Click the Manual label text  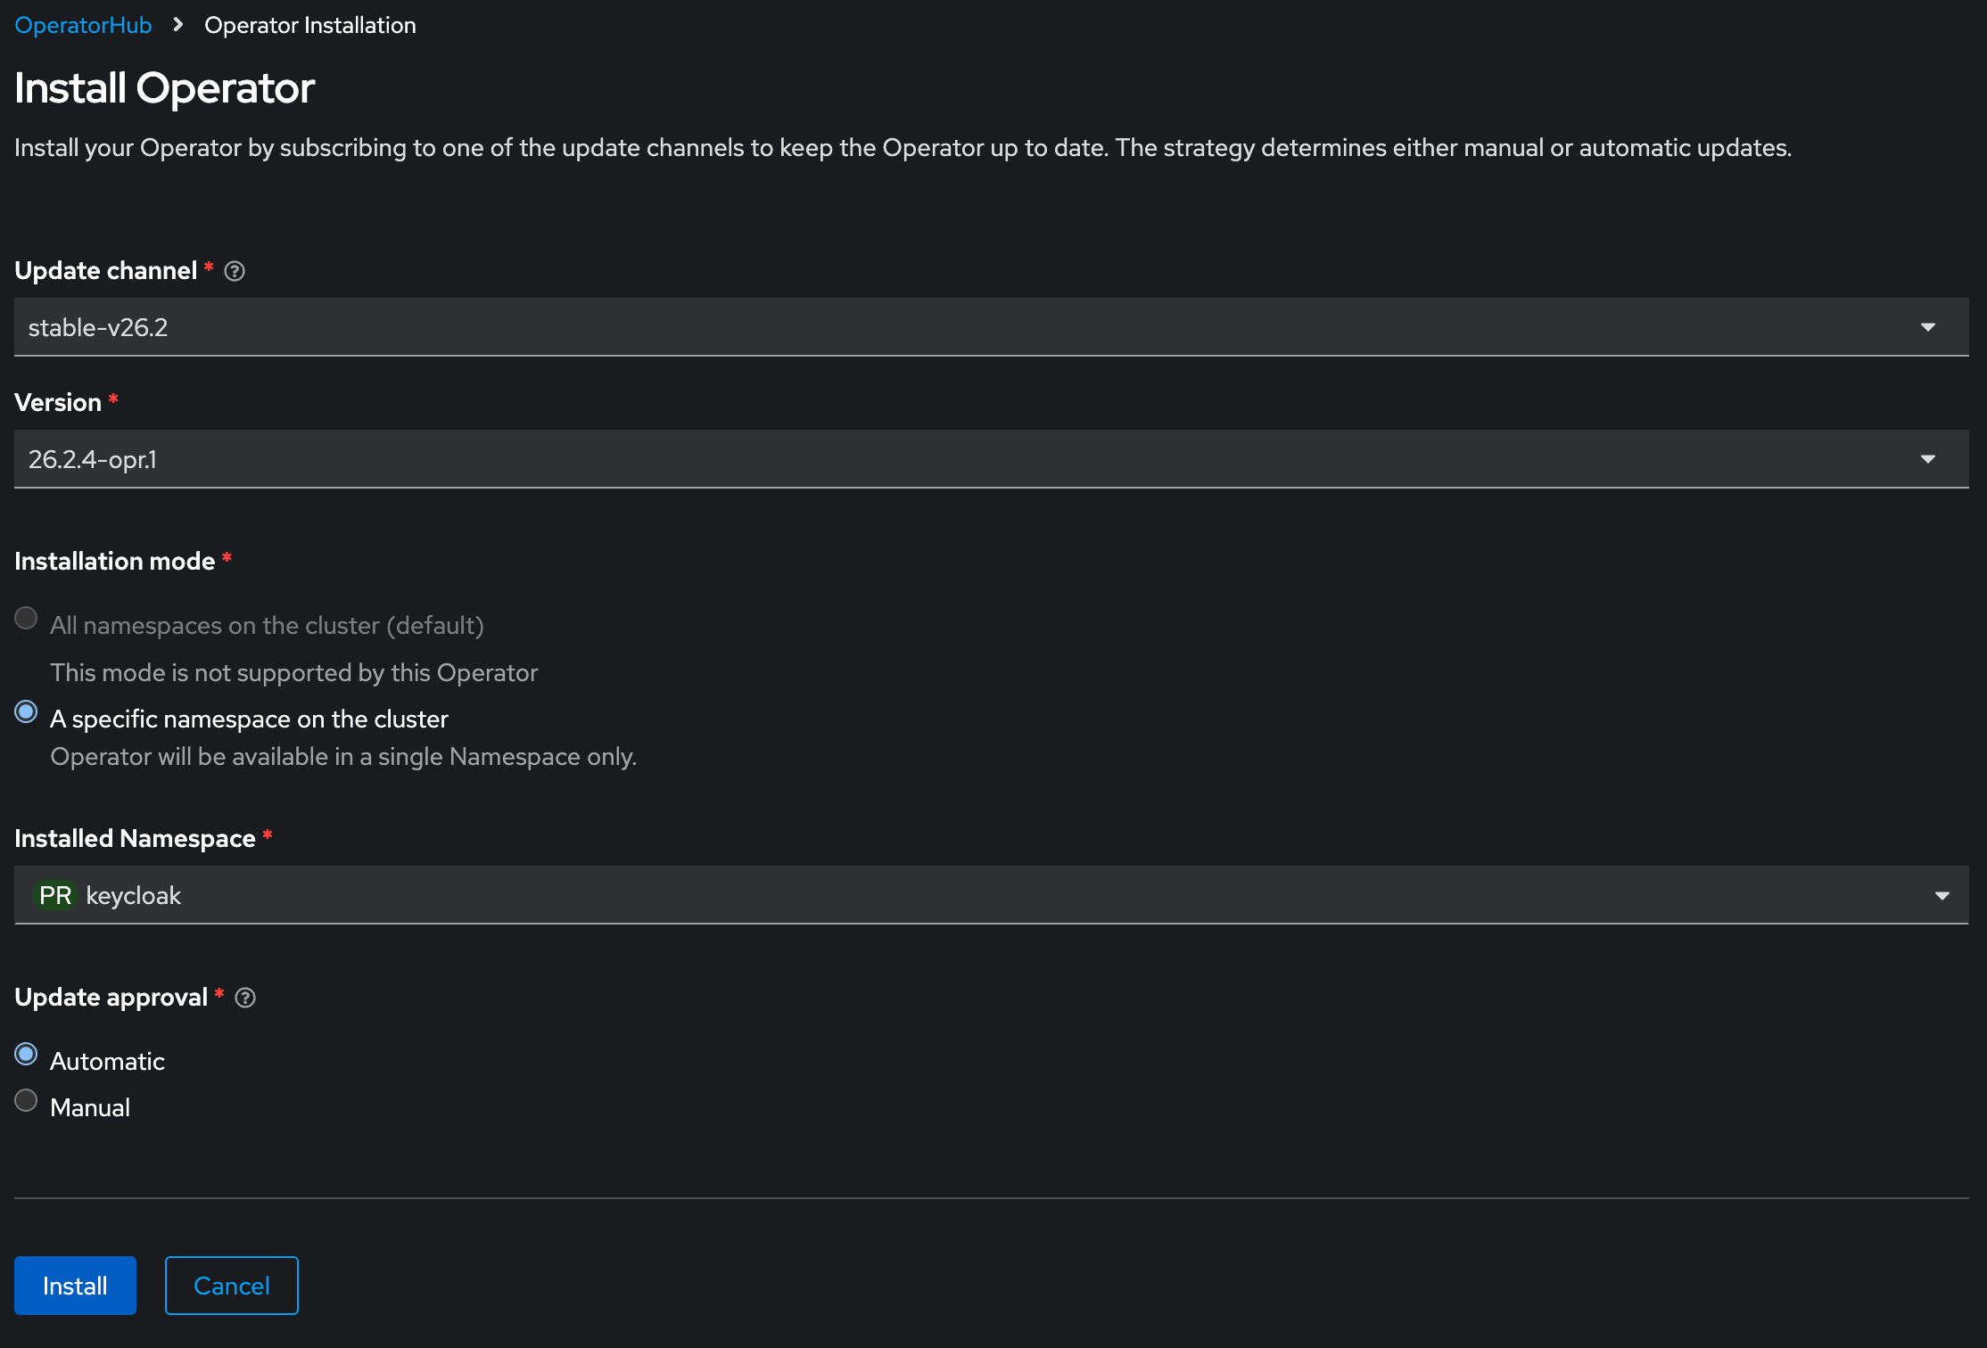(x=90, y=1107)
